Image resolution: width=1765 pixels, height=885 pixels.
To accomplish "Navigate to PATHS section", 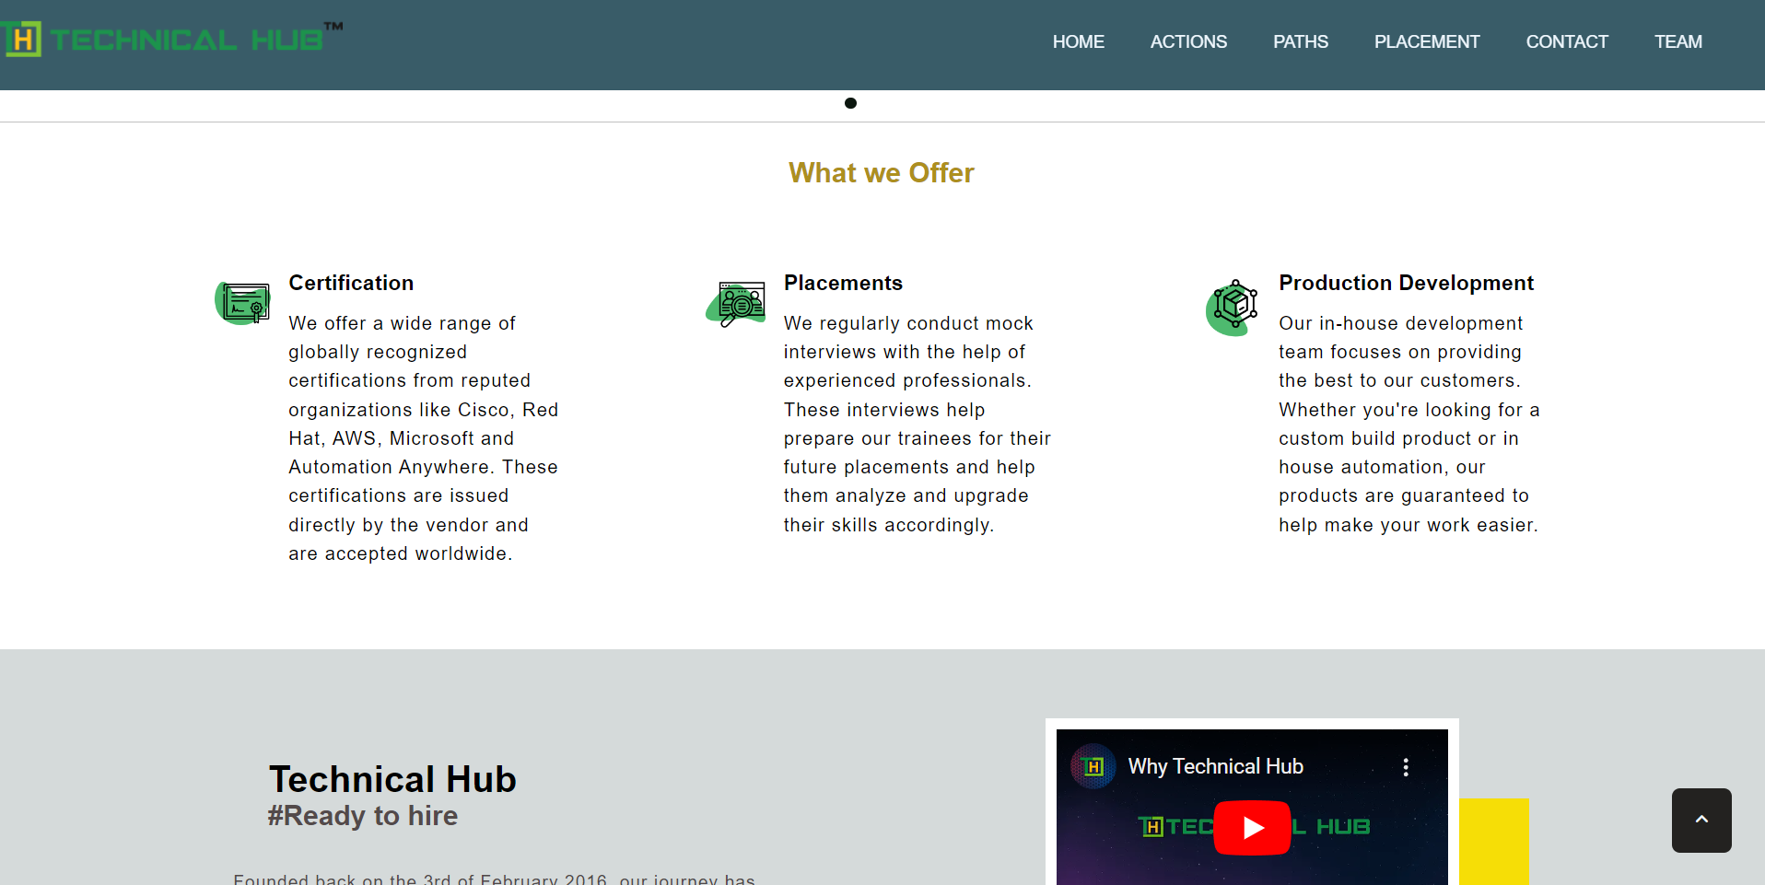I will pyautogui.click(x=1300, y=41).
